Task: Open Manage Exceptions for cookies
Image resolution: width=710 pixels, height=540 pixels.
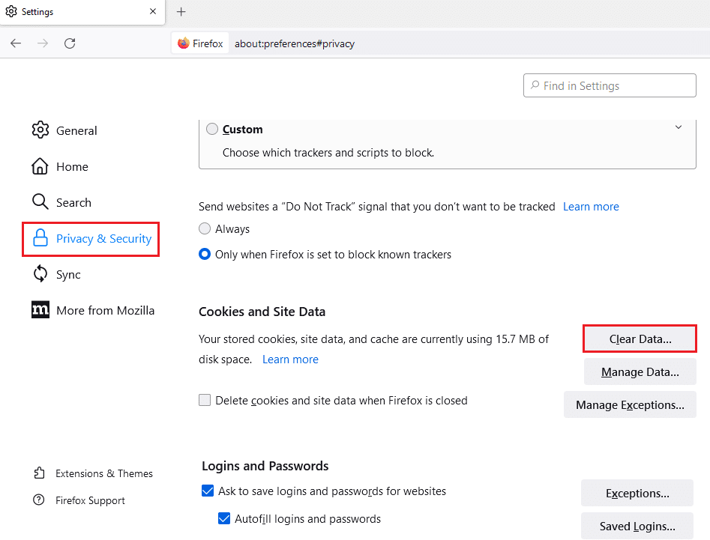Action: tap(630, 404)
